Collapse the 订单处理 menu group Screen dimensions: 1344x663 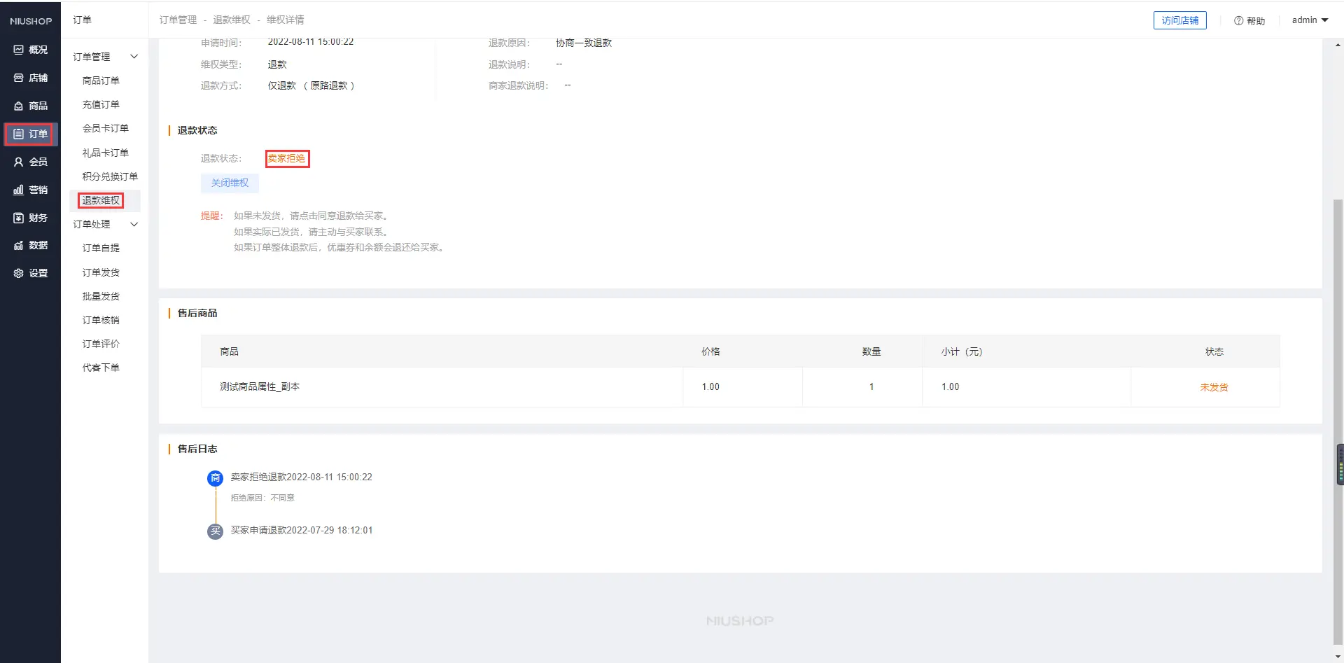click(134, 224)
